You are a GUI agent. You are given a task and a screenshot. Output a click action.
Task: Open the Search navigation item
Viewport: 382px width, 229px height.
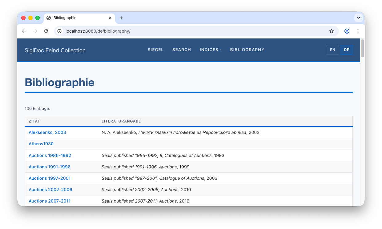[182, 50]
